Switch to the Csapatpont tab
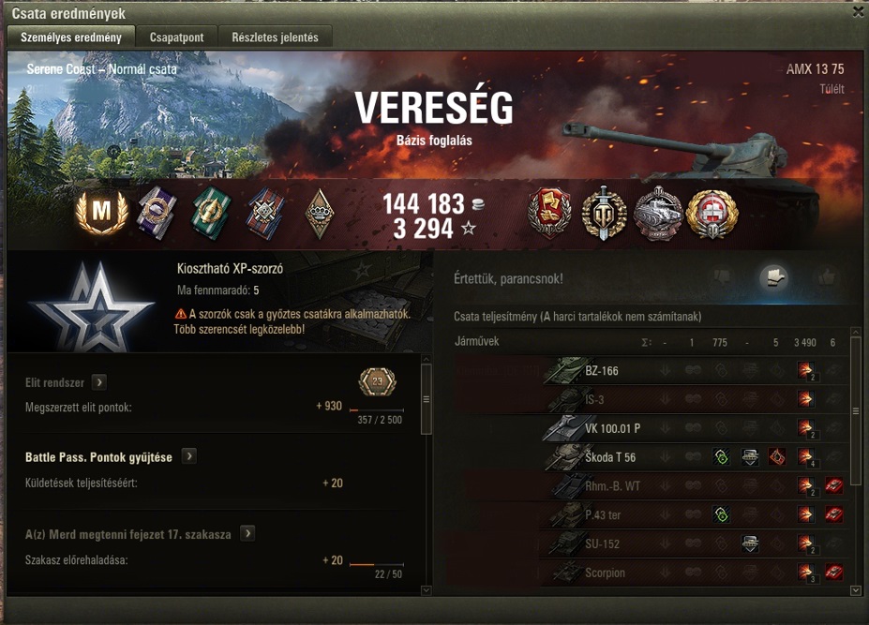 coord(177,37)
